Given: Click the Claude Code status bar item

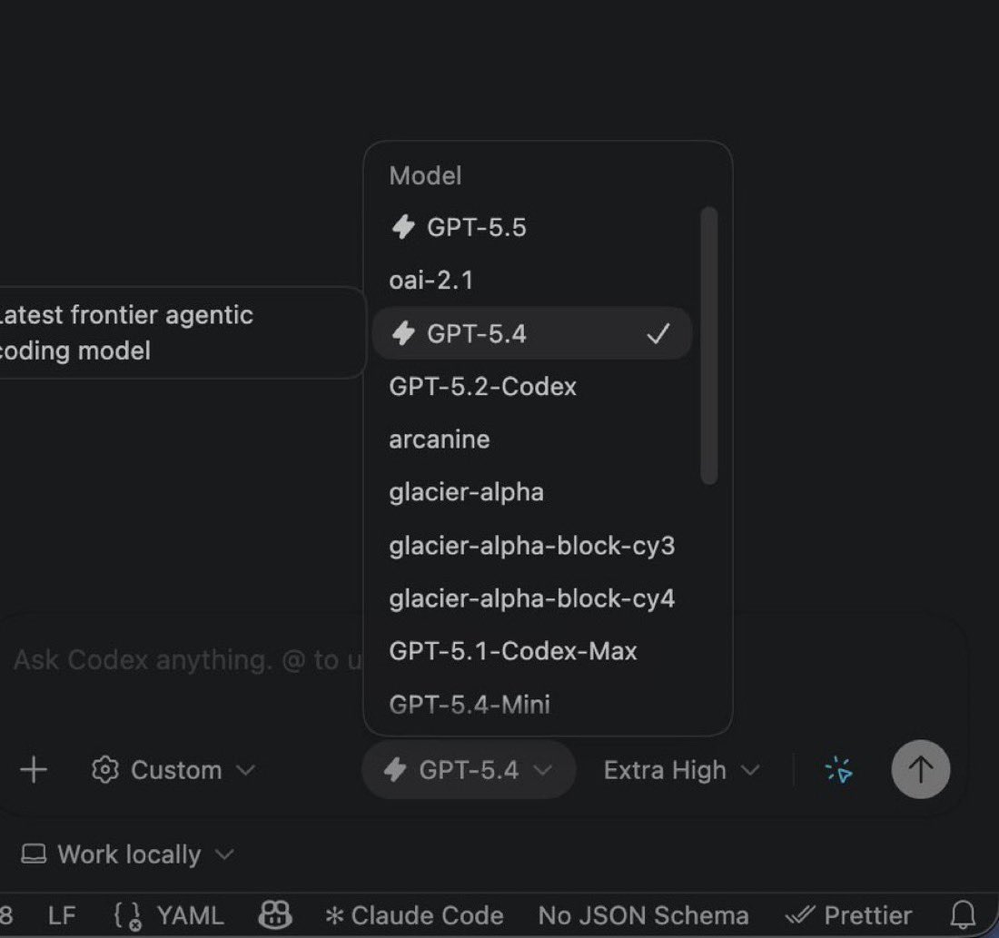Looking at the screenshot, I should pyautogui.click(x=415, y=915).
